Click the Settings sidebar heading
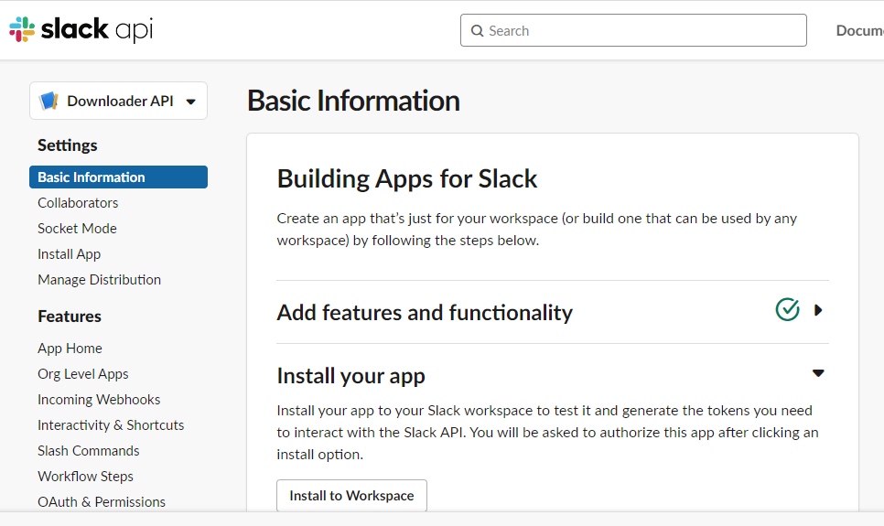 [68, 145]
